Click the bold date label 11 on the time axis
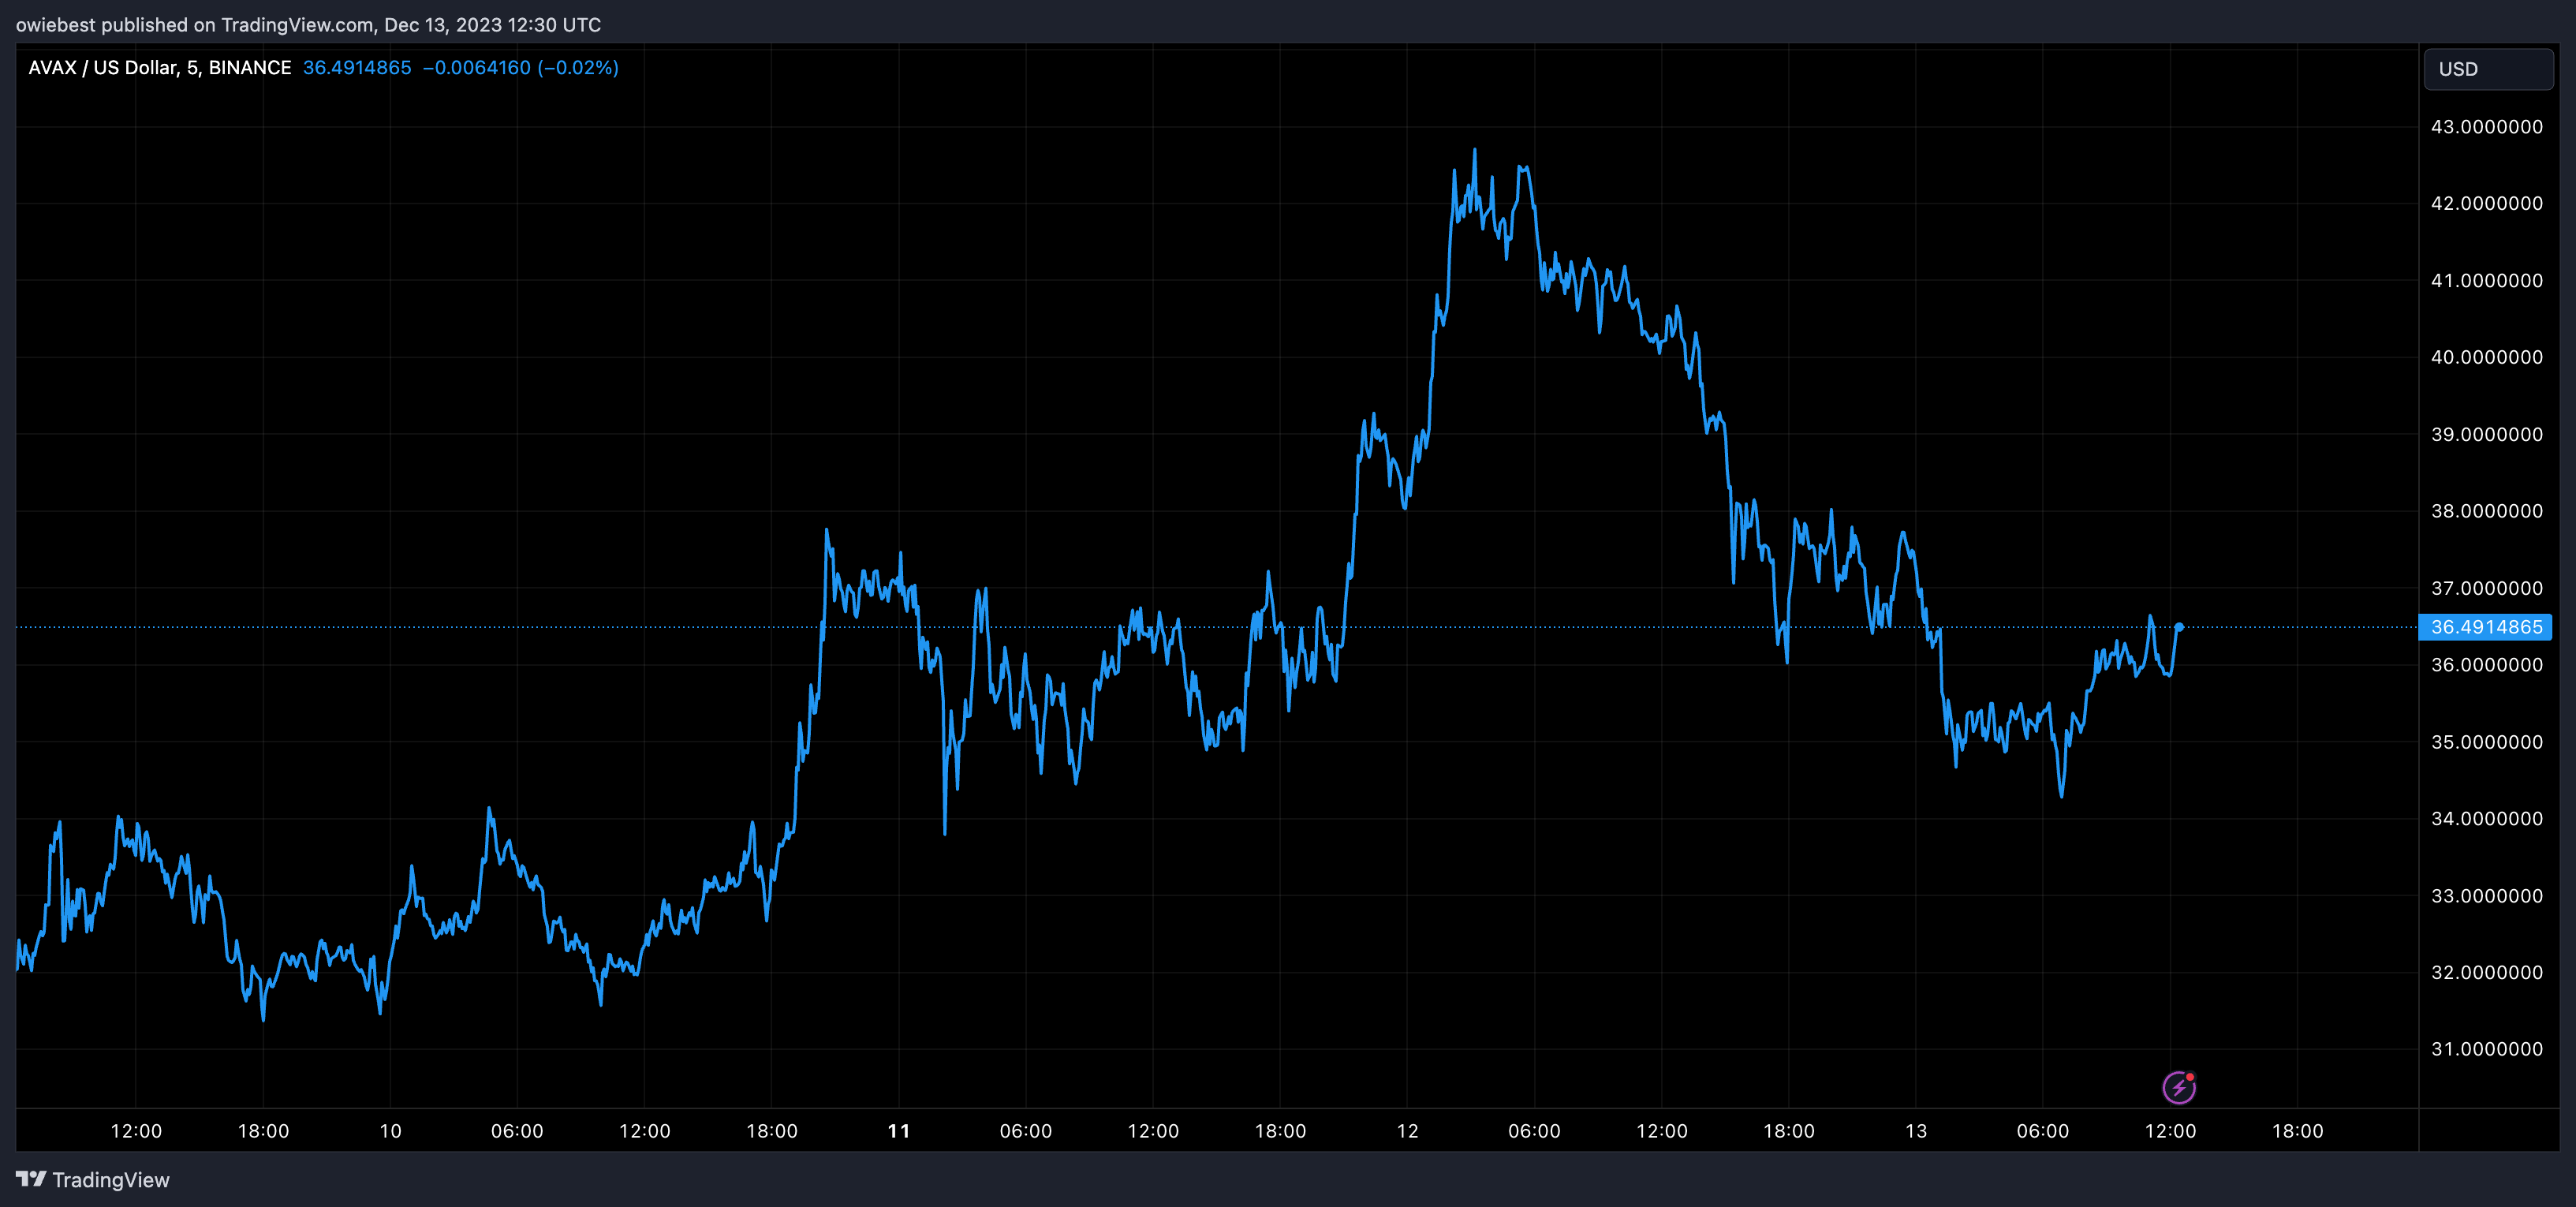Screen dimensions: 2576x1207 pyautogui.click(x=899, y=1131)
